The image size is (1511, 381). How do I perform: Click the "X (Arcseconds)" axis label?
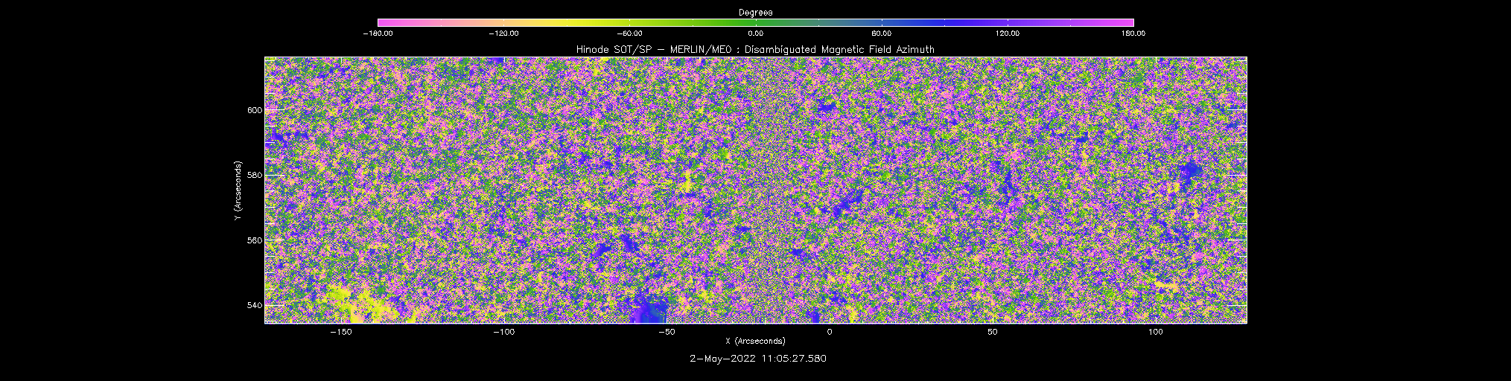(x=755, y=342)
